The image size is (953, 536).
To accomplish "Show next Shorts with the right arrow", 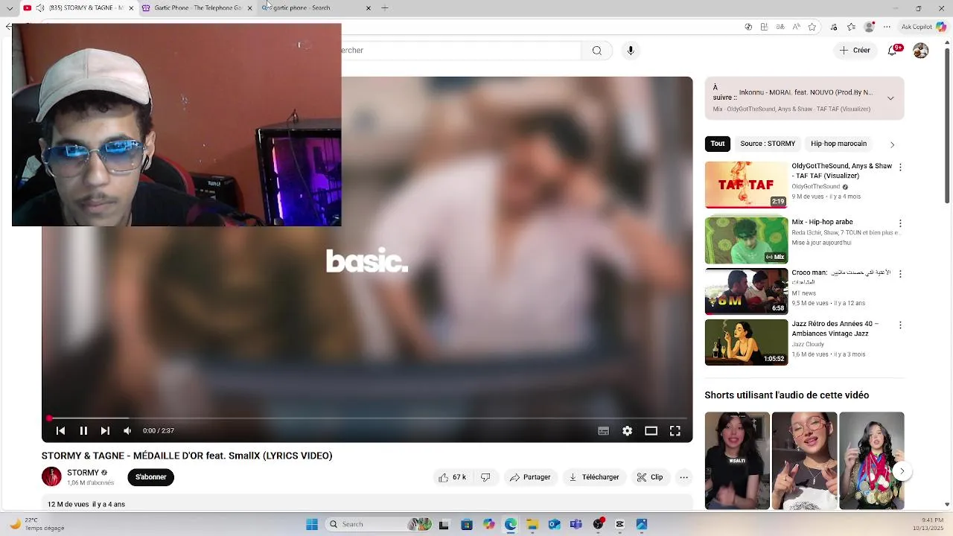I will pyautogui.click(x=902, y=471).
